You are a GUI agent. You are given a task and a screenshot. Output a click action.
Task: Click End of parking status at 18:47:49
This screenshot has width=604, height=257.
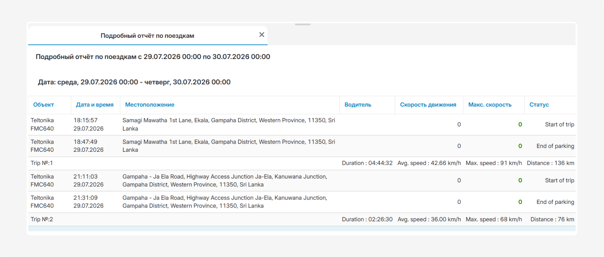click(555, 146)
